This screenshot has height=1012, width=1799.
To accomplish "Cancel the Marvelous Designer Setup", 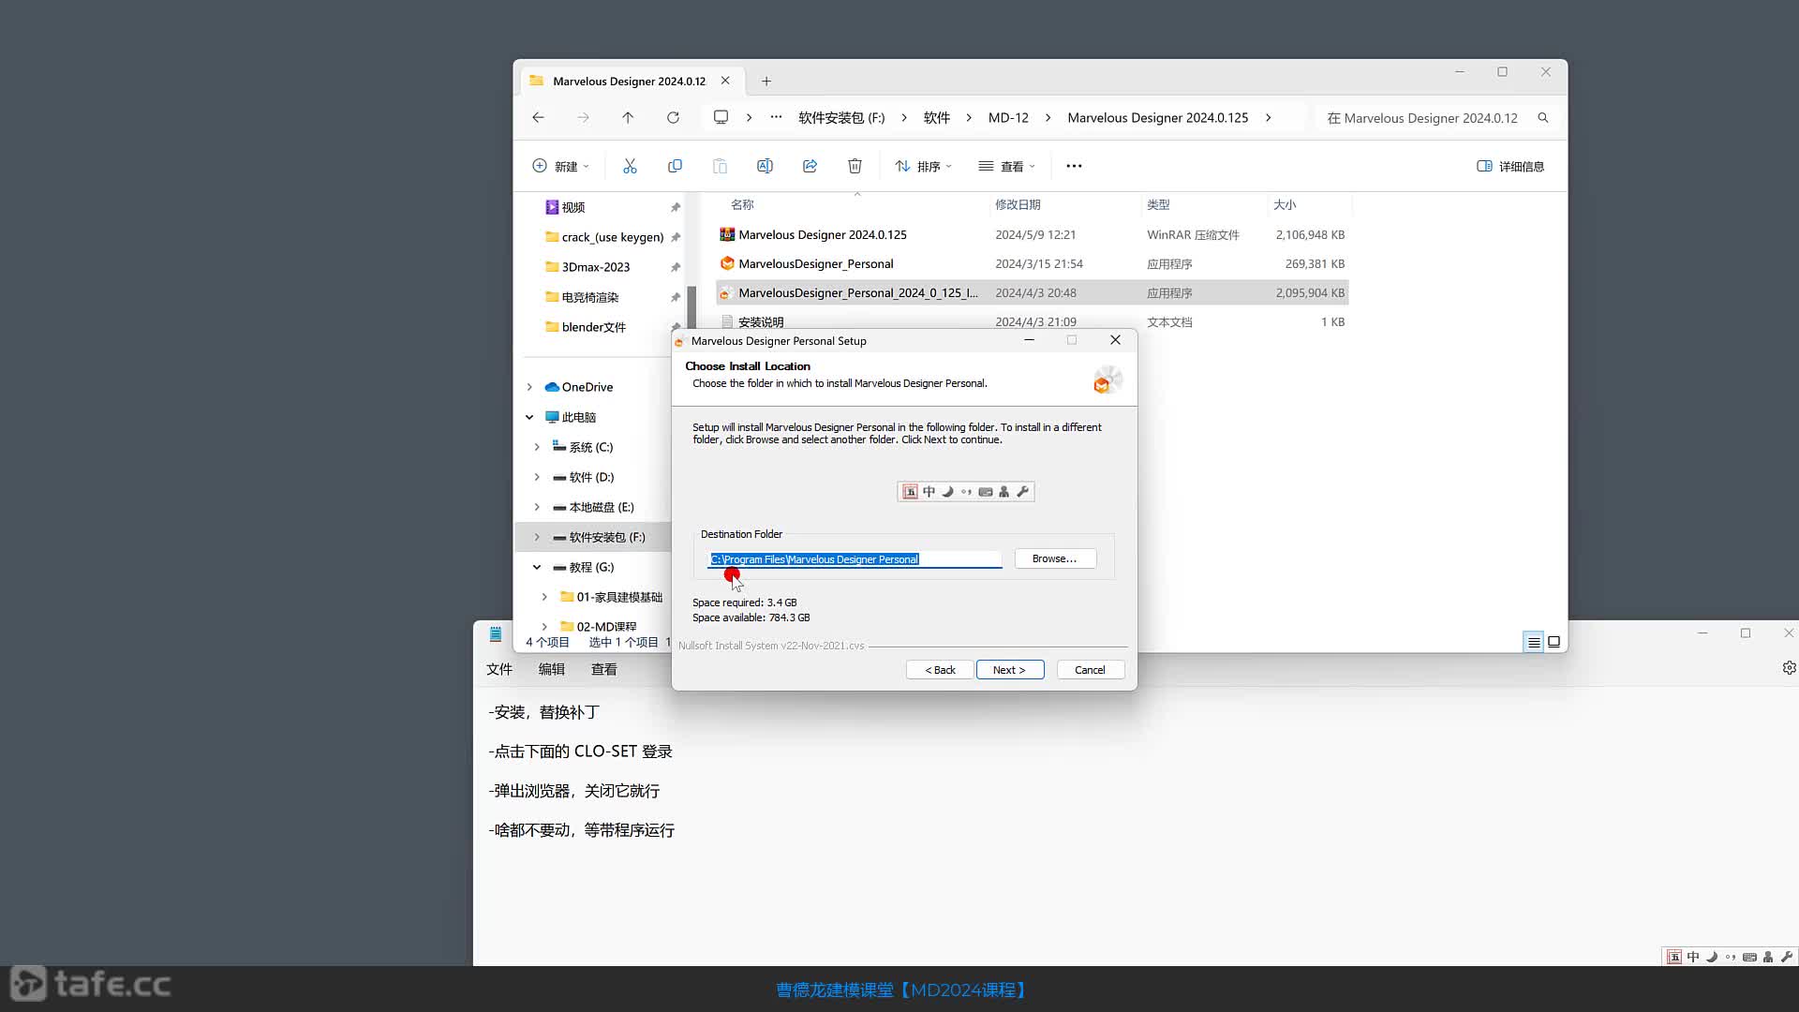I will coord(1090,670).
